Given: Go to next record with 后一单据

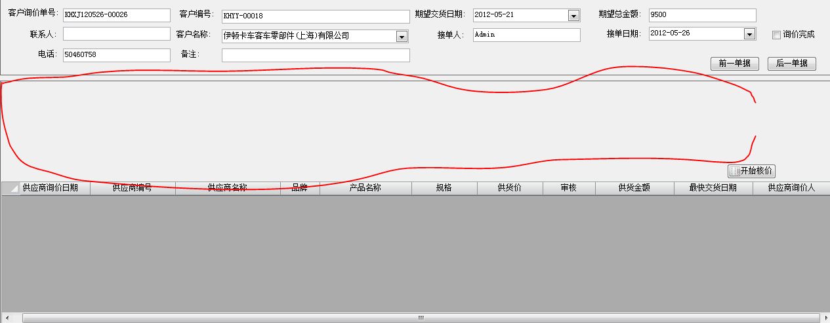Looking at the screenshot, I should pyautogui.click(x=791, y=64).
